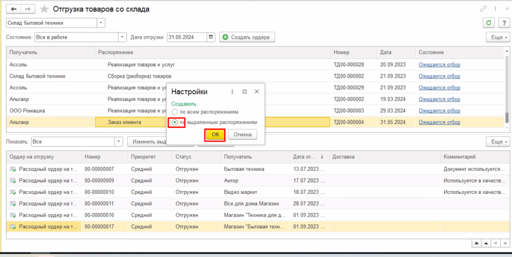Viewport: 512px width, 257px height.
Task: Click the Ожидается отбор link for ТД00-000028
Action: pyautogui.click(x=439, y=65)
